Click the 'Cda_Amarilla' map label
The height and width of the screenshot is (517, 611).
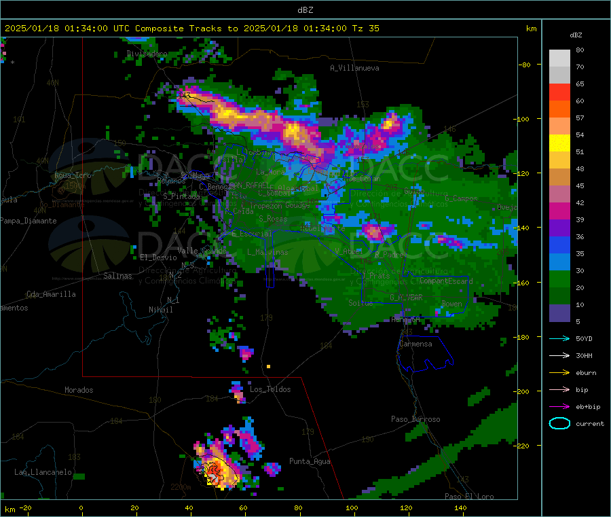[51, 294]
